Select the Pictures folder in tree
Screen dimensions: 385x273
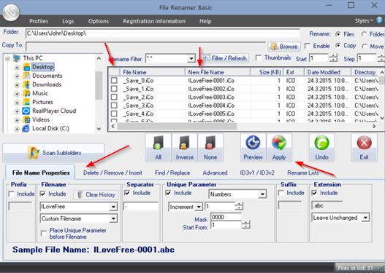tap(42, 102)
